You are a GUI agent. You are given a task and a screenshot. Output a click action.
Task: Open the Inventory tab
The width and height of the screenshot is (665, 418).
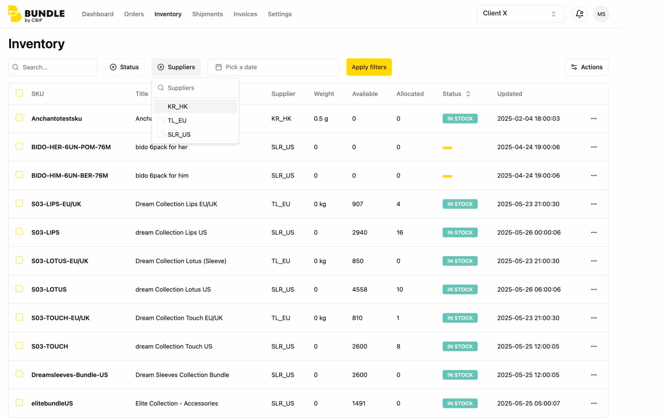[x=168, y=14]
